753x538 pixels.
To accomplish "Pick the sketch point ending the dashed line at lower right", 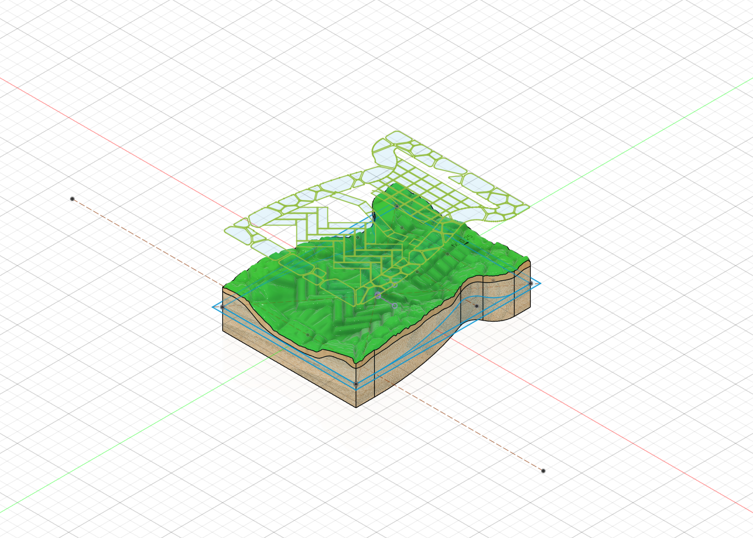I will (543, 471).
